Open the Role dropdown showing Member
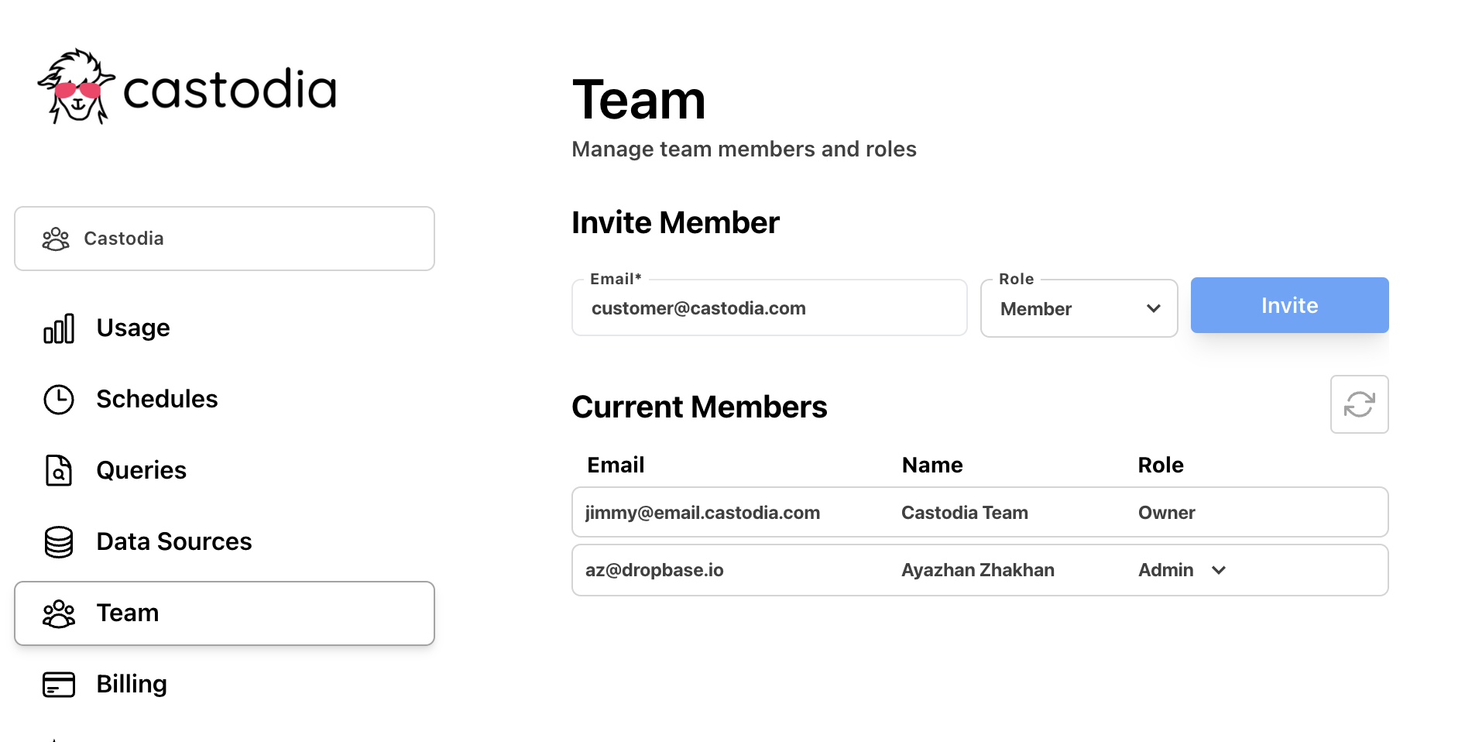 1079,308
